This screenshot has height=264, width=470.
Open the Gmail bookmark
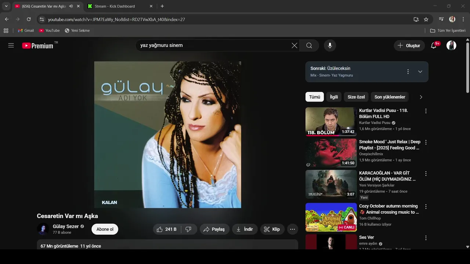(x=26, y=30)
